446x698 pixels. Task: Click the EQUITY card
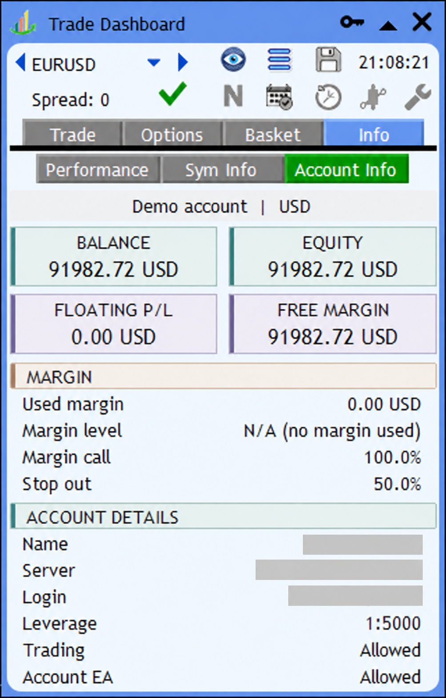[x=333, y=256]
